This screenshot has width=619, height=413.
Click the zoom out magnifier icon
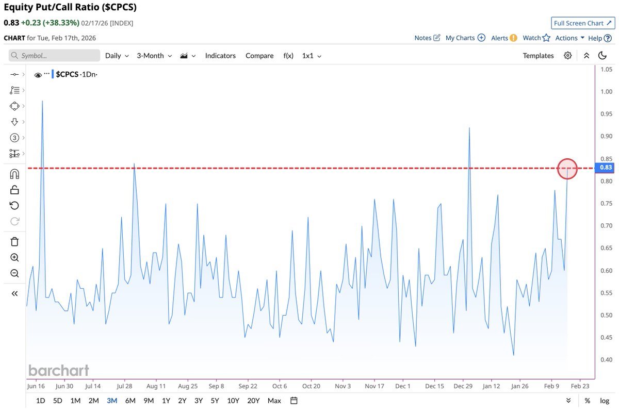pyautogui.click(x=14, y=274)
